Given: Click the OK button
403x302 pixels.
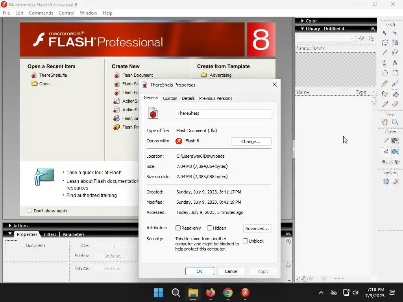Looking at the screenshot, I should coord(200,271).
